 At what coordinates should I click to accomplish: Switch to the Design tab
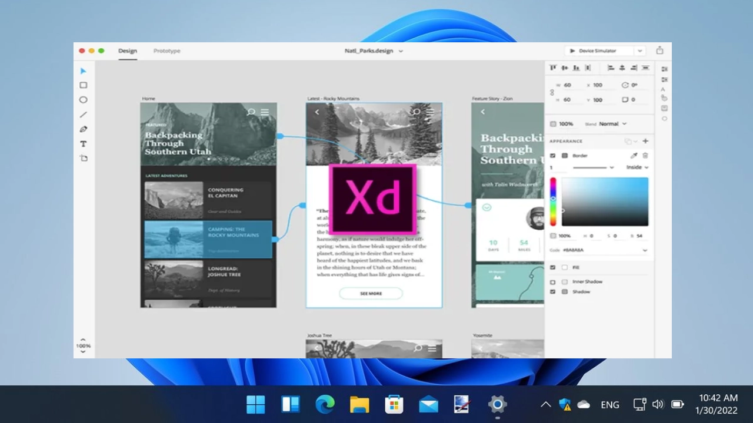pyautogui.click(x=128, y=51)
